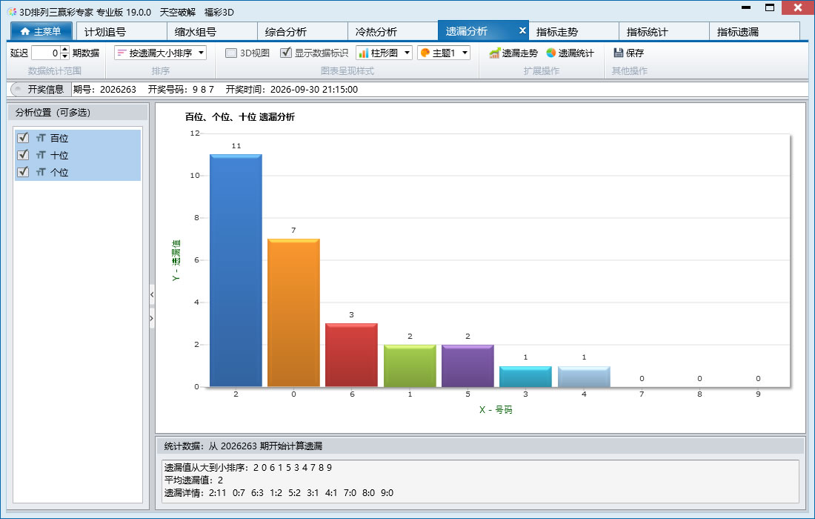The image size is (815, 519).
Task: Enable the 3D视图 checkbox
Action: 231,53
